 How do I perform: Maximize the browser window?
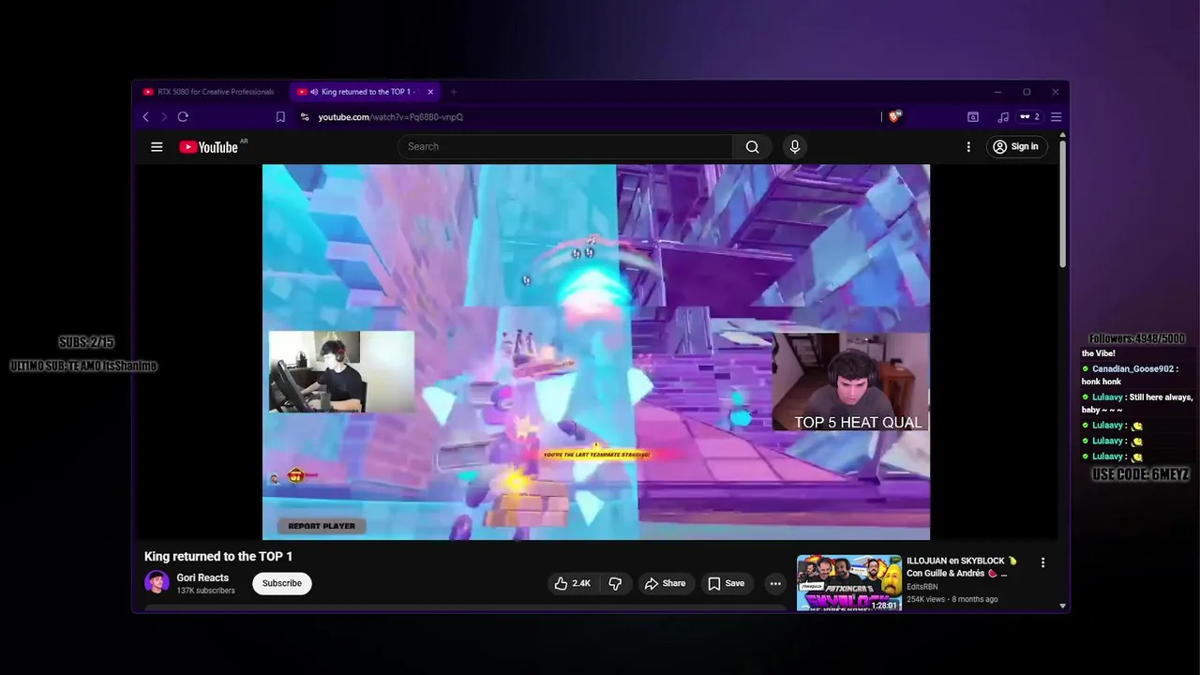tap(1027, 92)
